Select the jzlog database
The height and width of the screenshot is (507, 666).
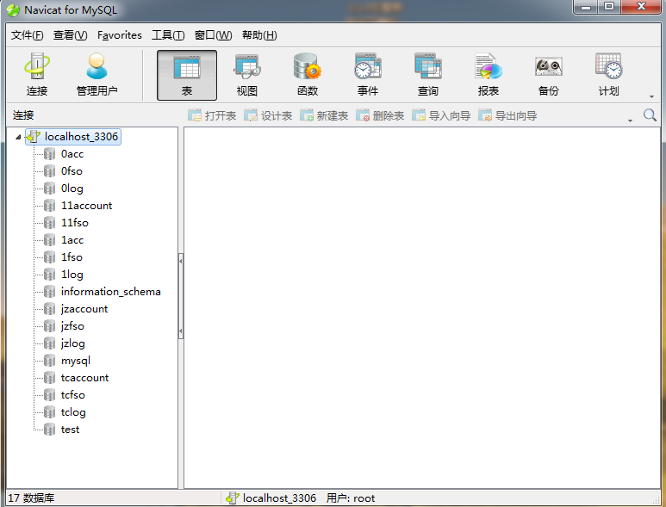[73, 343]
